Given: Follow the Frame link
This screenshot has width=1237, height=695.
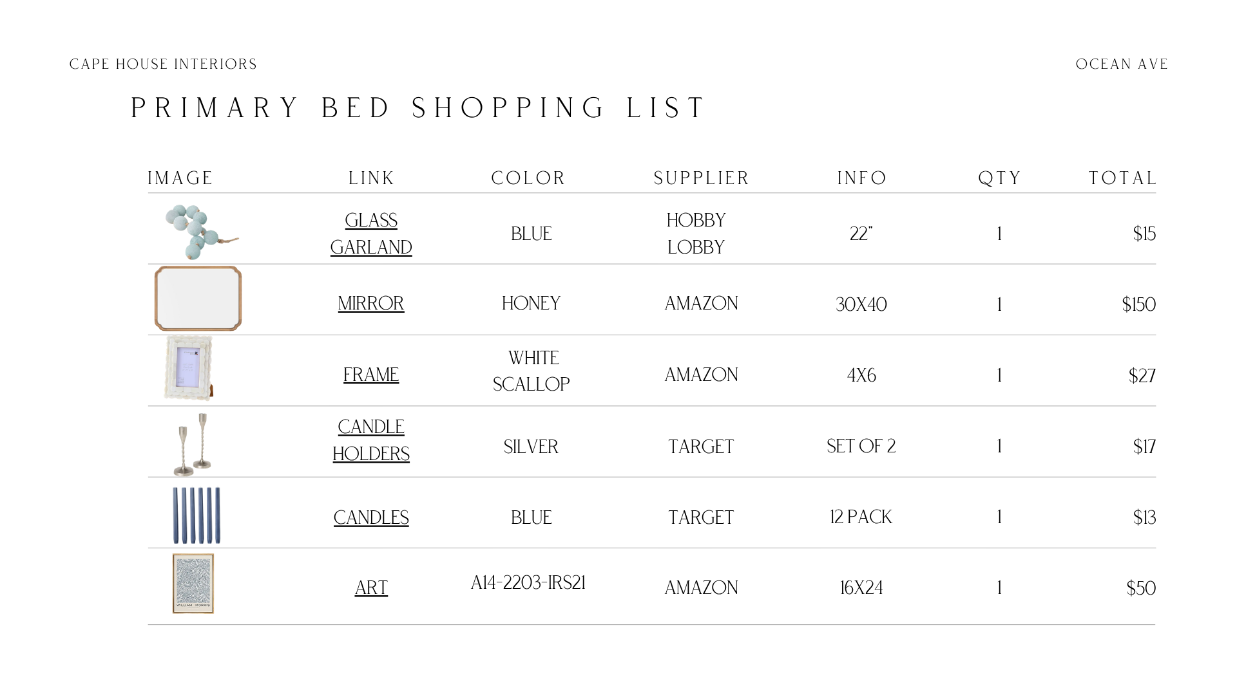Looking at the screenshot, I should click(371, 375).
